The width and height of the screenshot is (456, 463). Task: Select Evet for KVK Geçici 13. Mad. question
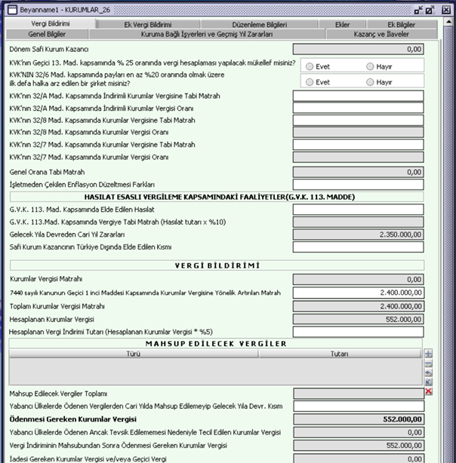click(x=310, y=66)
